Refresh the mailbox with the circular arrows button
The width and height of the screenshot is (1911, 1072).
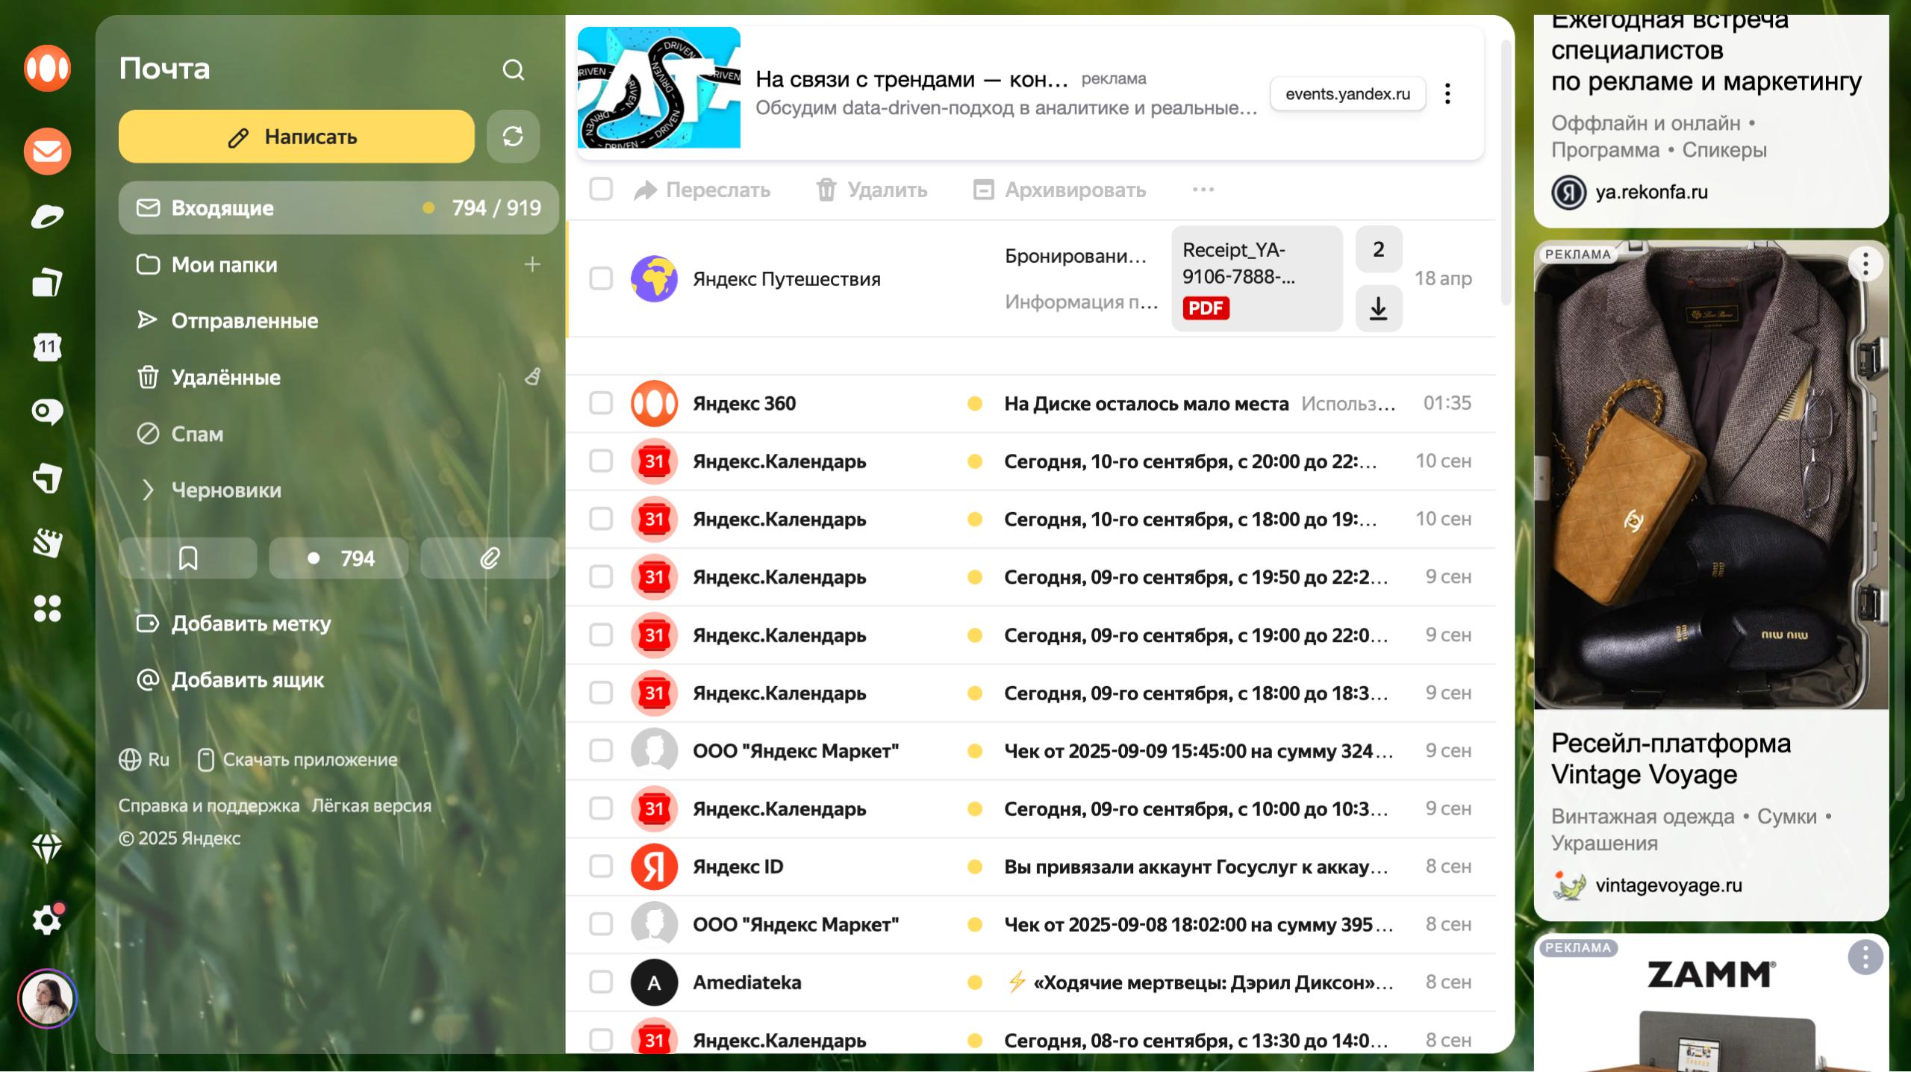[x=513, y=137]
